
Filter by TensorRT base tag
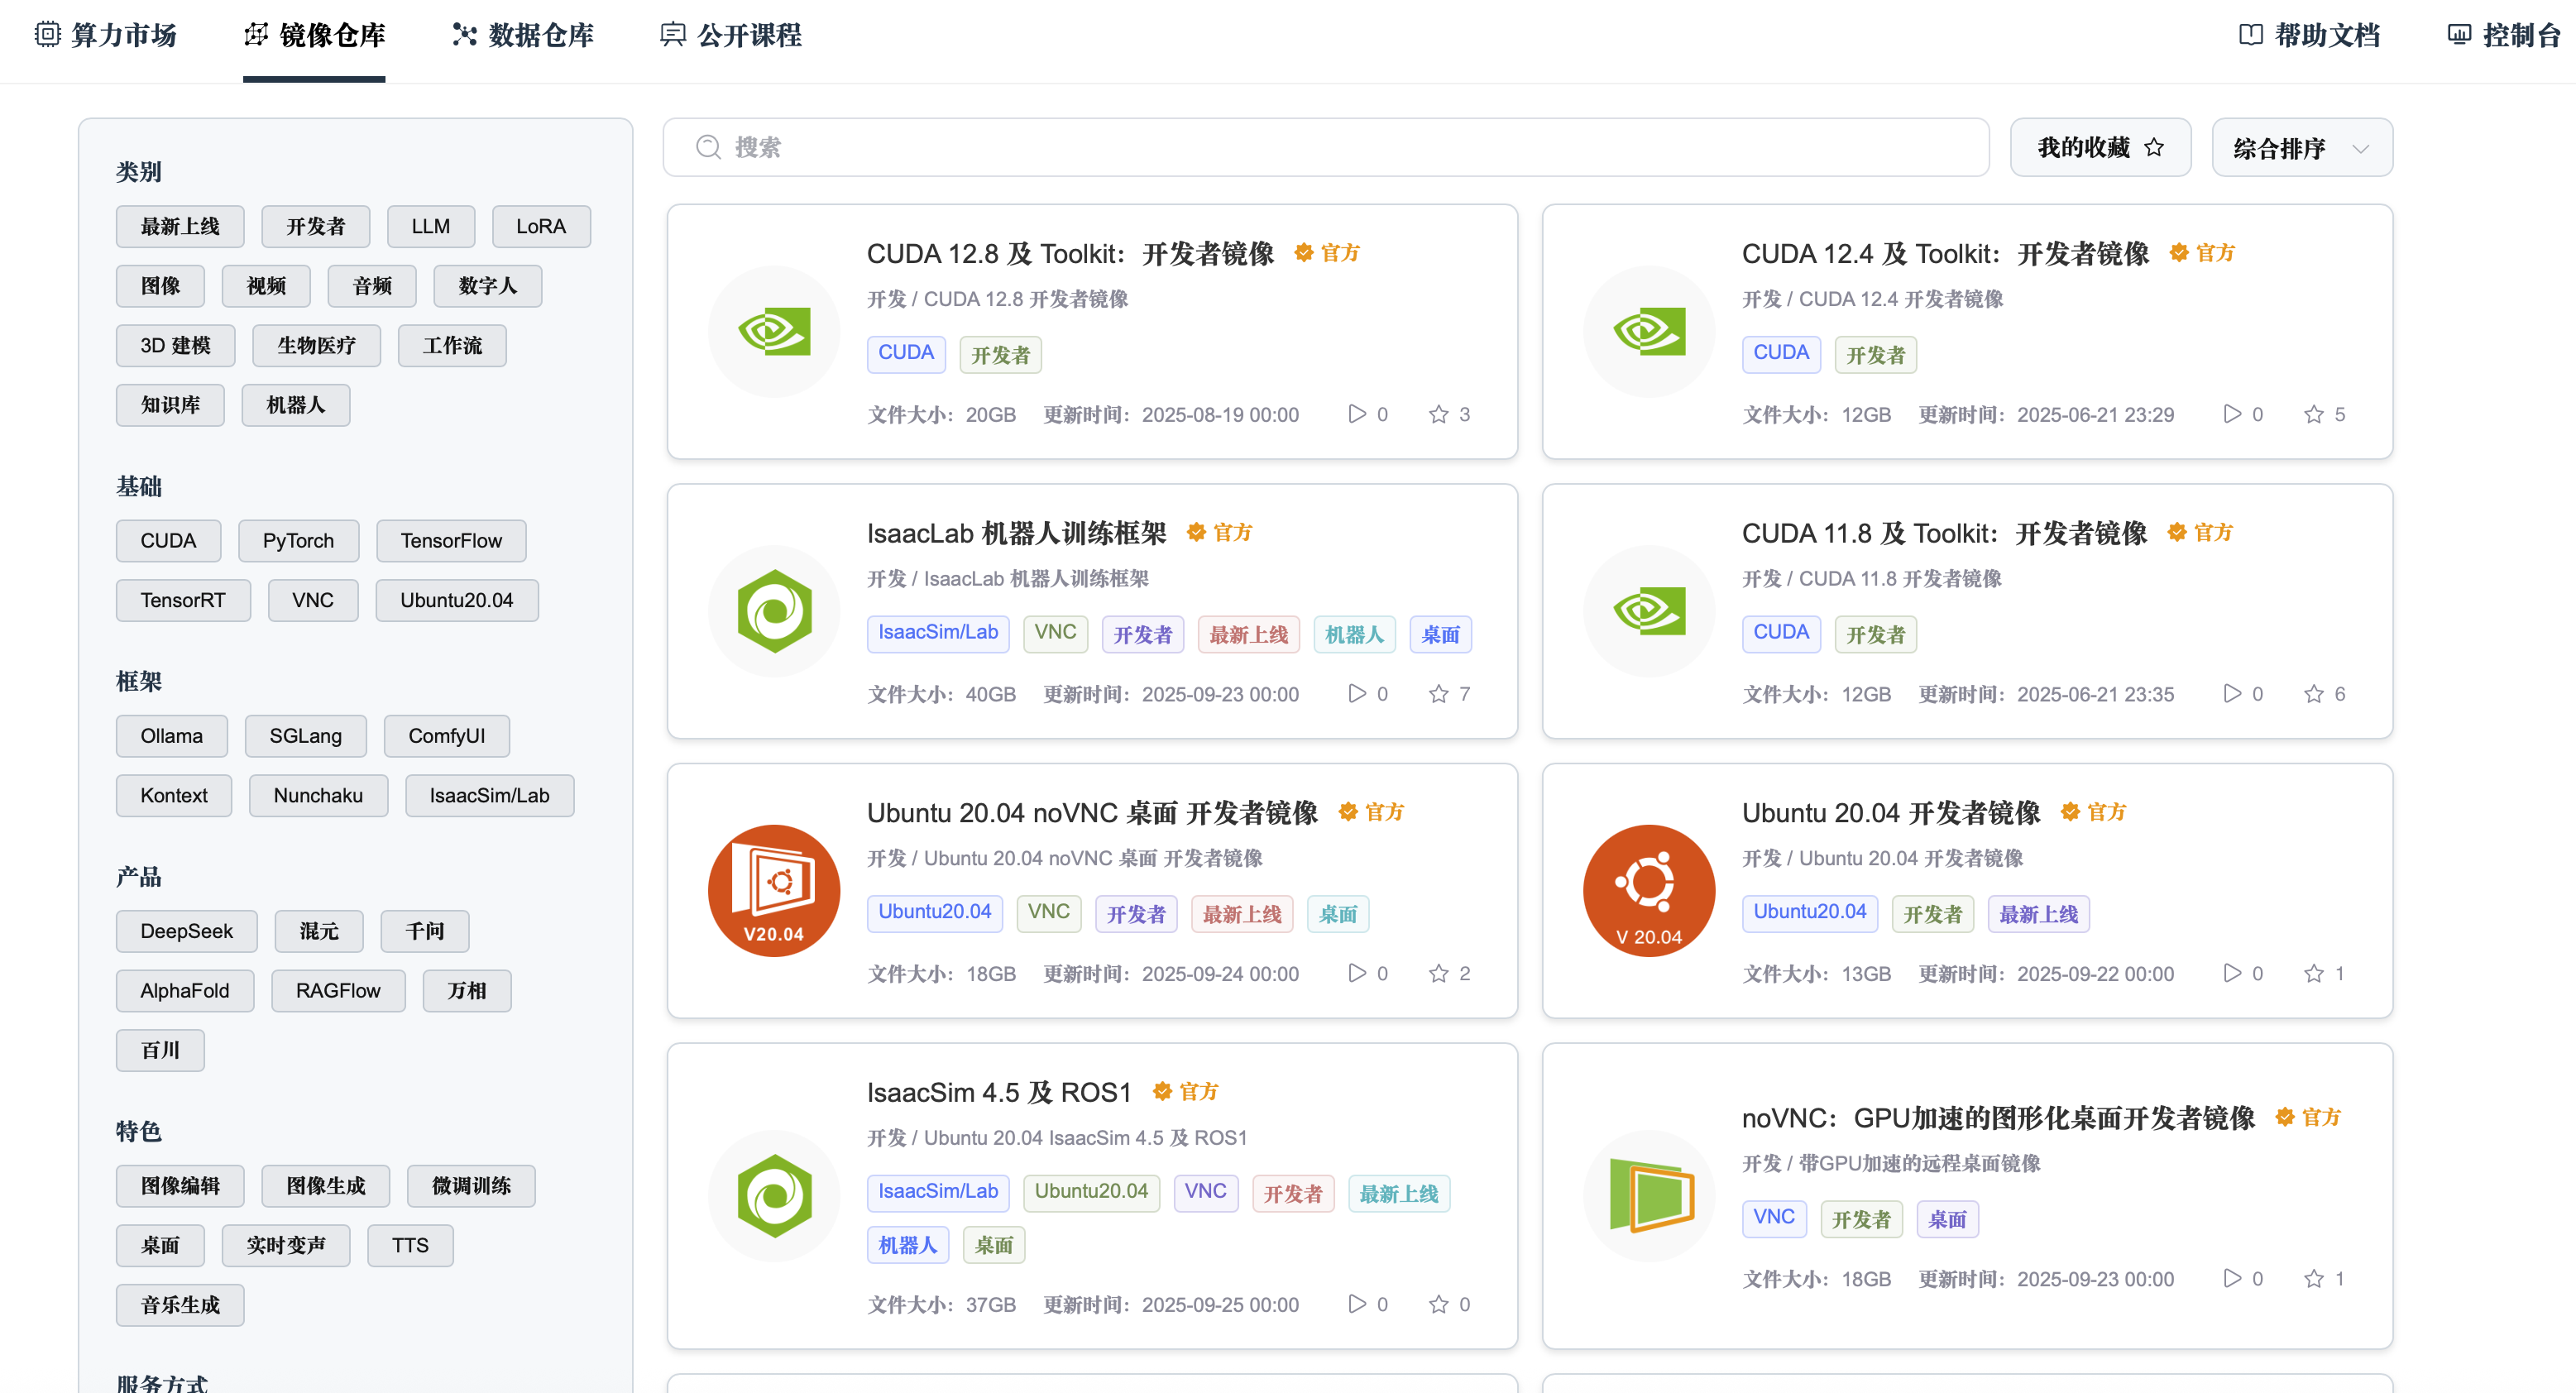click(x=183, y=601)
